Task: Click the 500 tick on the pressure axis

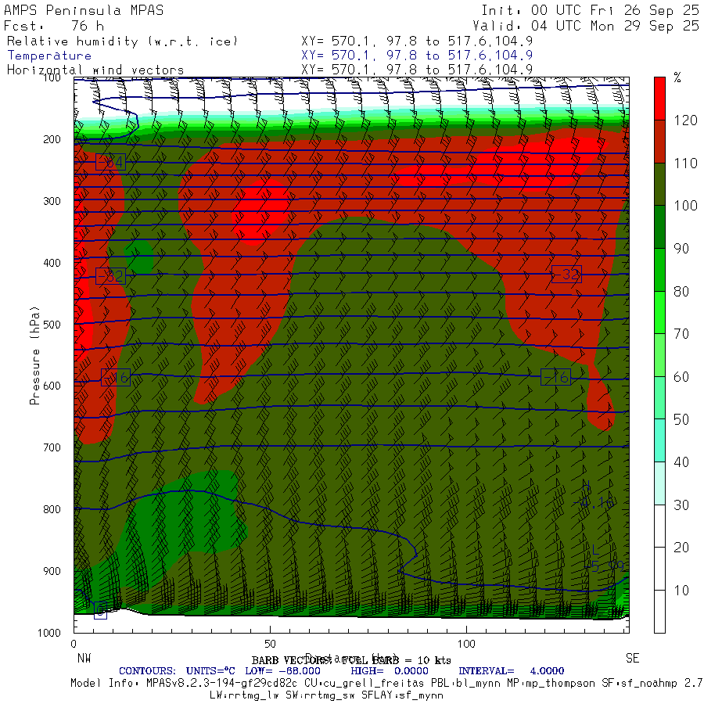Action: pyautogui.click(x=52, y=324)
